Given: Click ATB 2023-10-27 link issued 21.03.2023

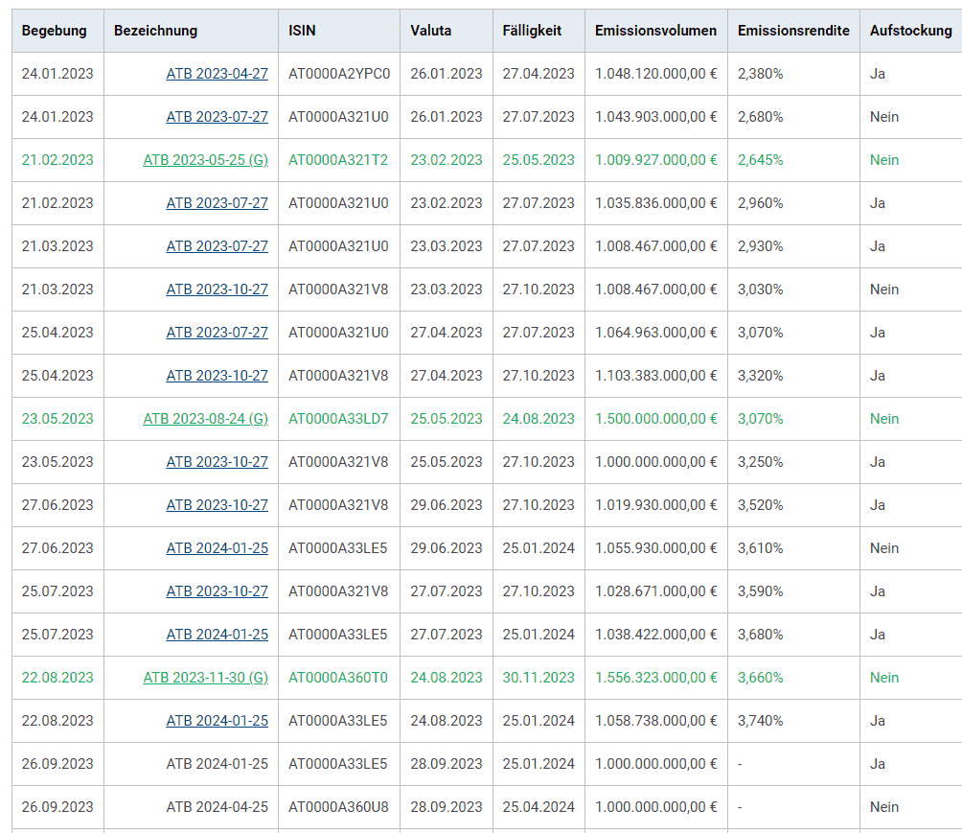Looking at the screenshot, I should click(217, 289).
